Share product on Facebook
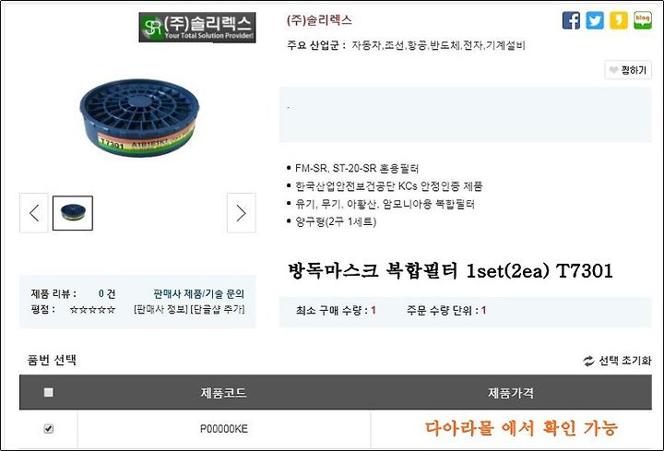This screenshot has height=451, width=664. coord(571,20)
